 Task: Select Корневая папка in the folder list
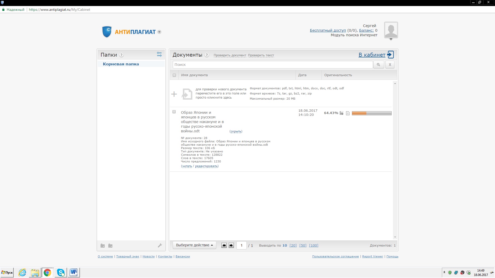tap(121, 64)
